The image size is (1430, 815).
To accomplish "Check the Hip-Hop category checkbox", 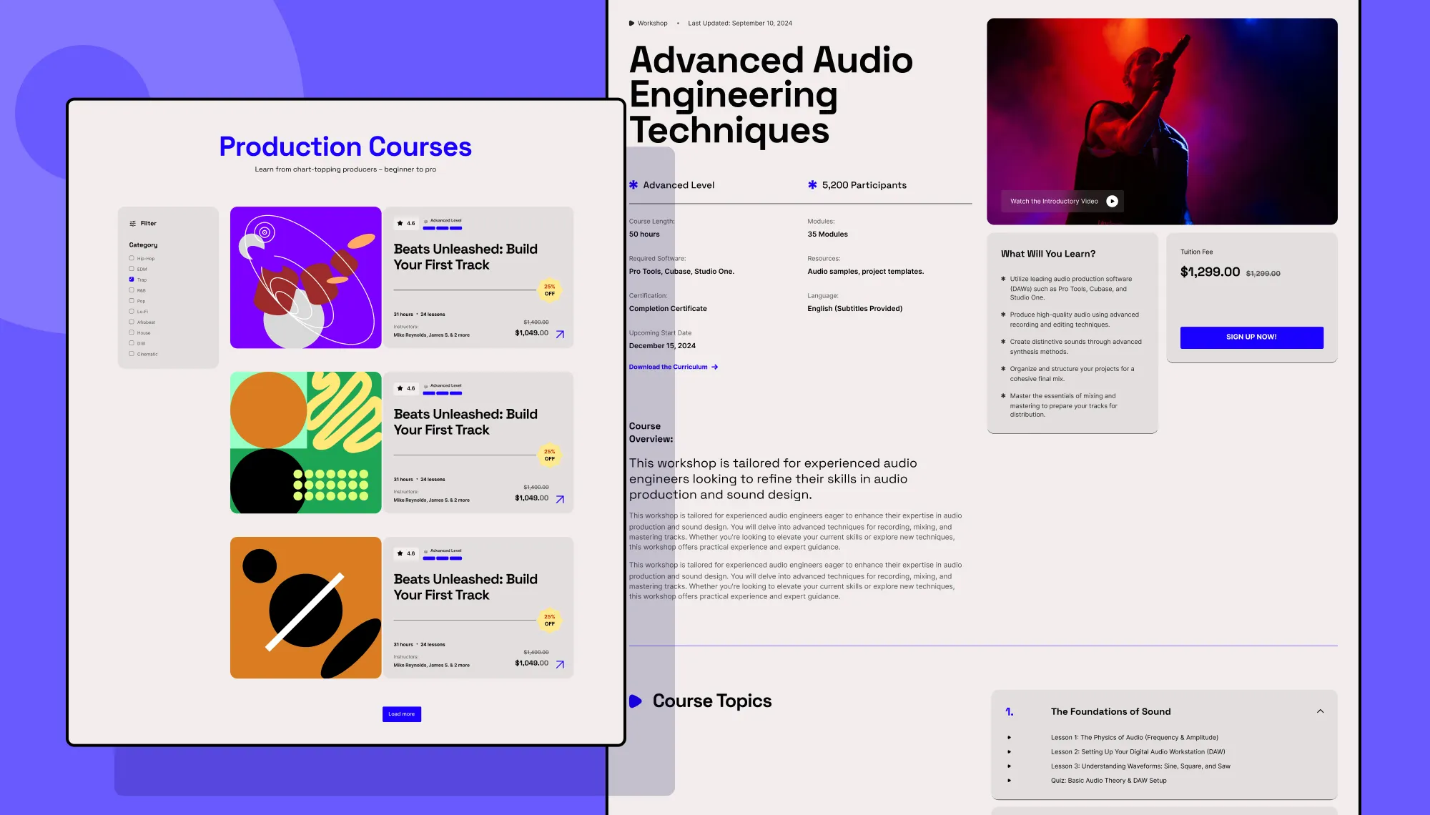I will point(132,258).
